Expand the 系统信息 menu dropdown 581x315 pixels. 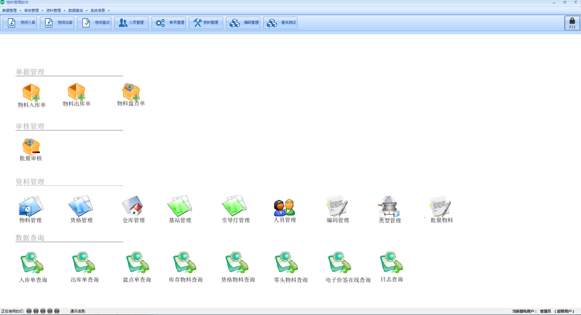(100, 11)
